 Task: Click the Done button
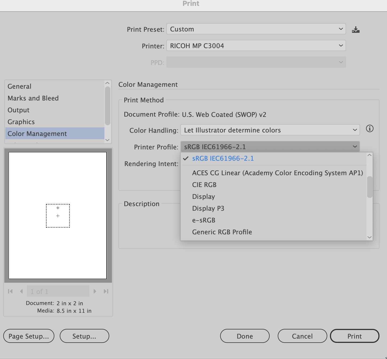pyautogui.click(x=245, y=336)
